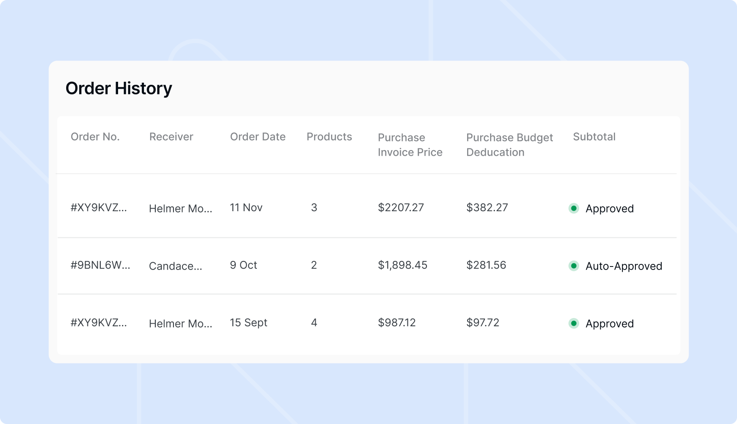Image resolution: width=737 pixels, height=424 pixels.
Task: Click the Order History heading
Action: click(x=119, y=88)
